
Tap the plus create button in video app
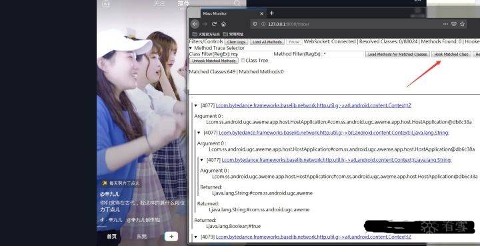(171, 236)
